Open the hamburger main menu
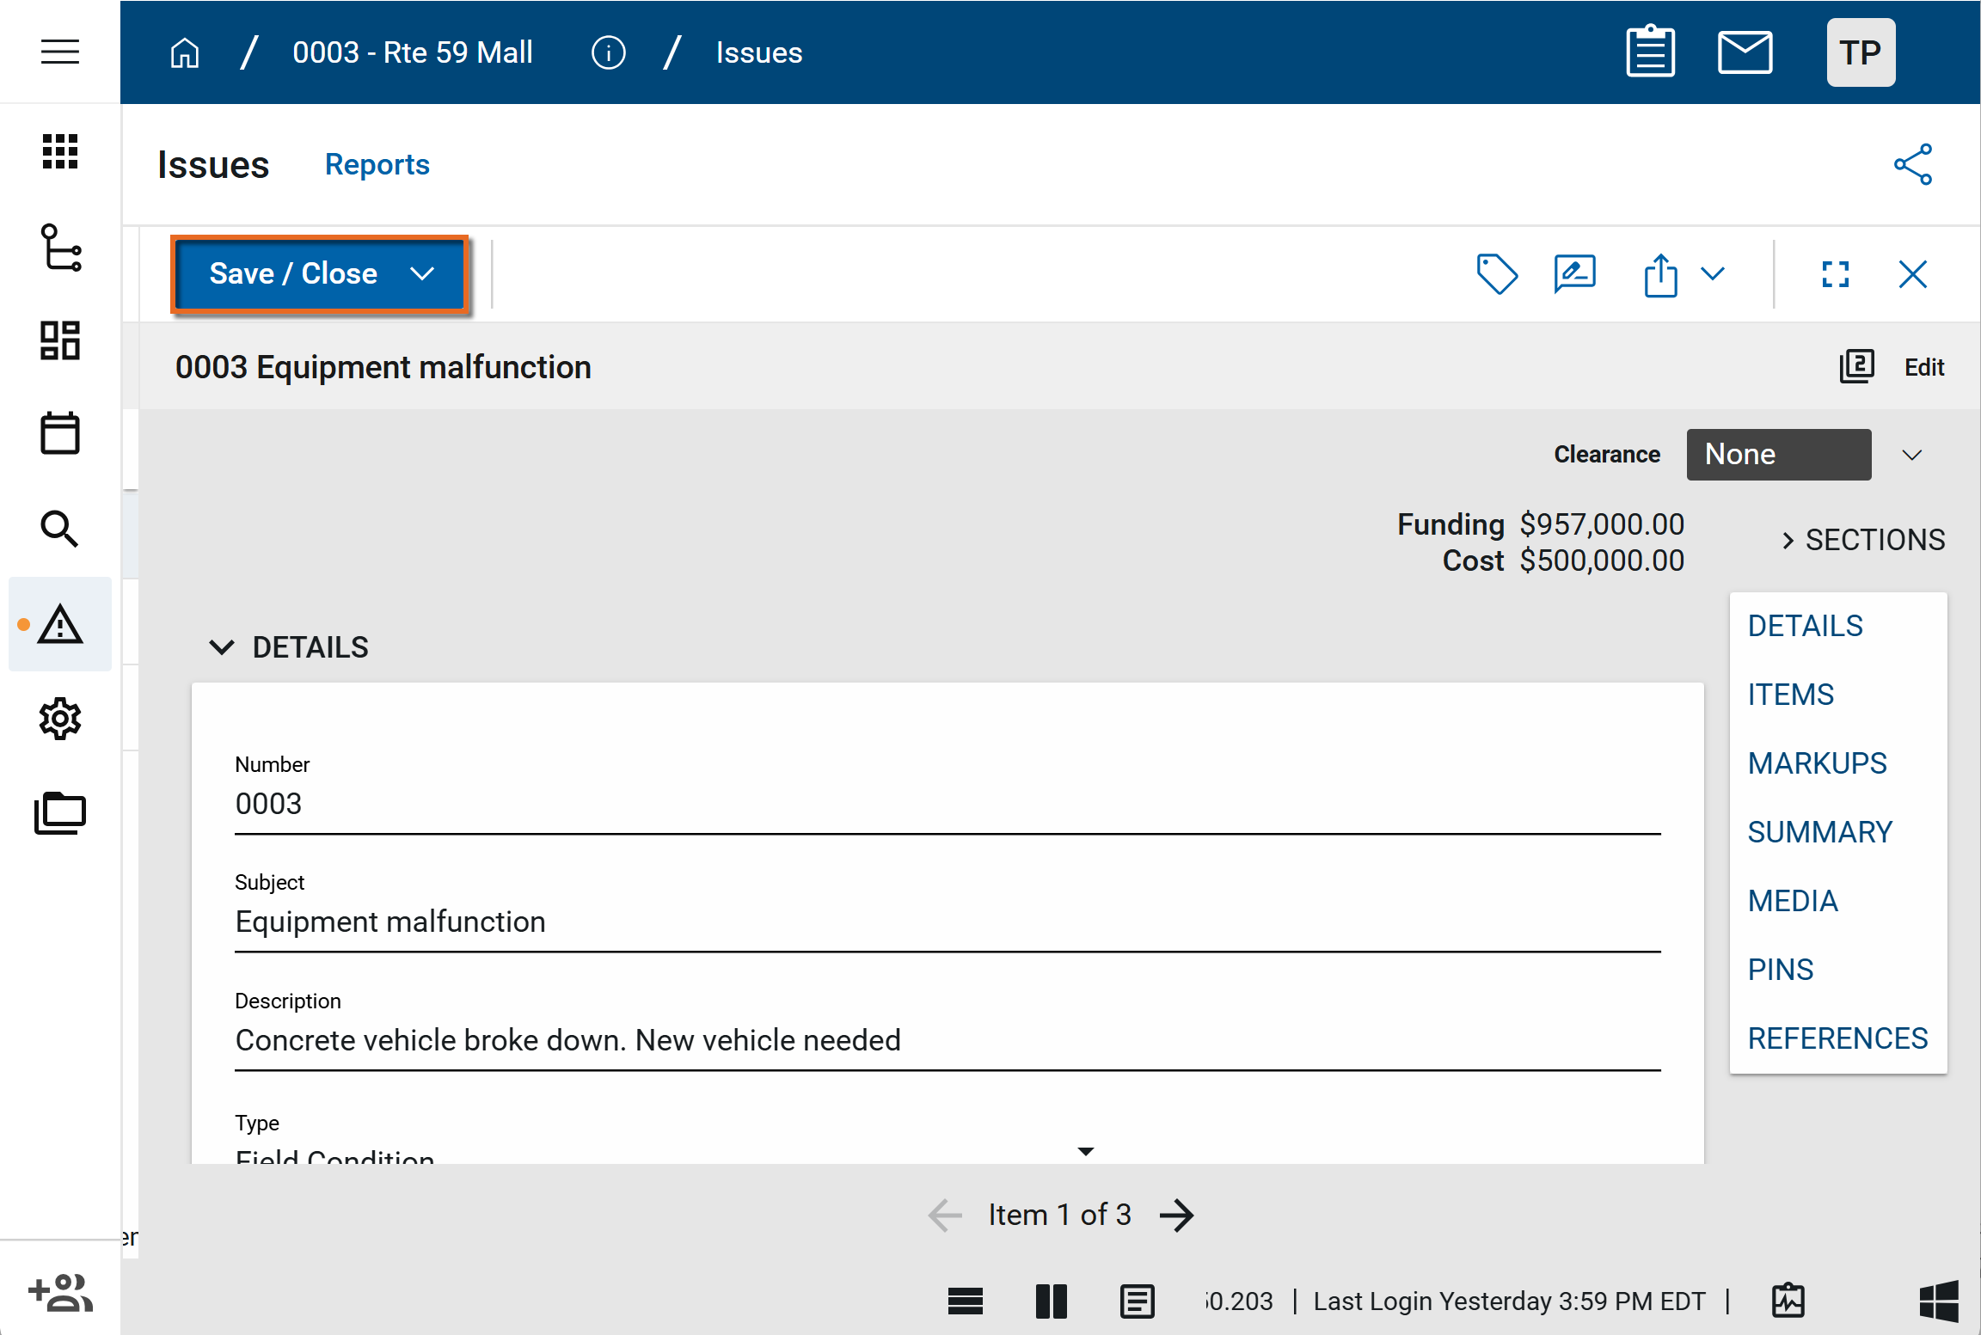This screenshot has width=1981, height=1335. pyautogui.click(x=60, y=52)
